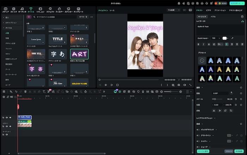
Task: Click the fullscreen expand icon under preview
Action: pyautogui.click(x=190, y=85)
